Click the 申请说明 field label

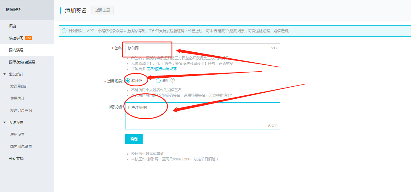(116, 107)
